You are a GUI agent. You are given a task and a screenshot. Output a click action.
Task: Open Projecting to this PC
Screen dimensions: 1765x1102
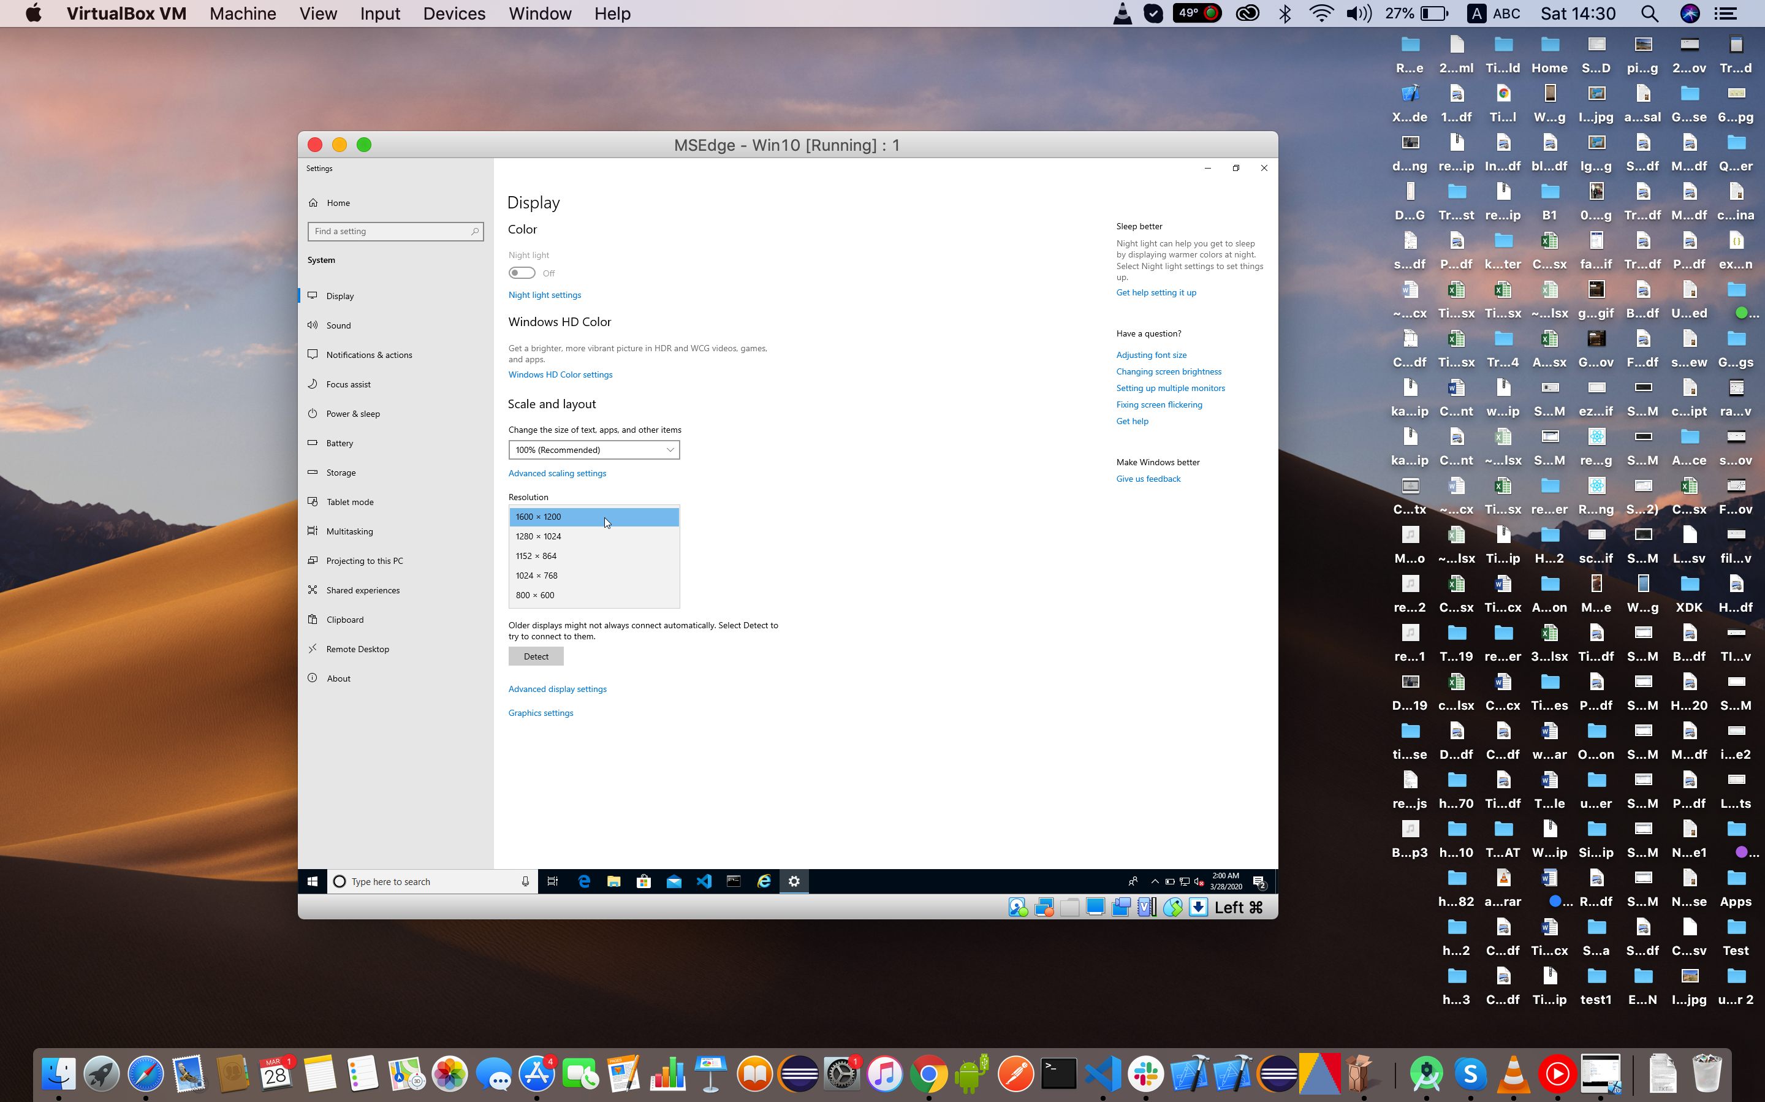(395, 560)
